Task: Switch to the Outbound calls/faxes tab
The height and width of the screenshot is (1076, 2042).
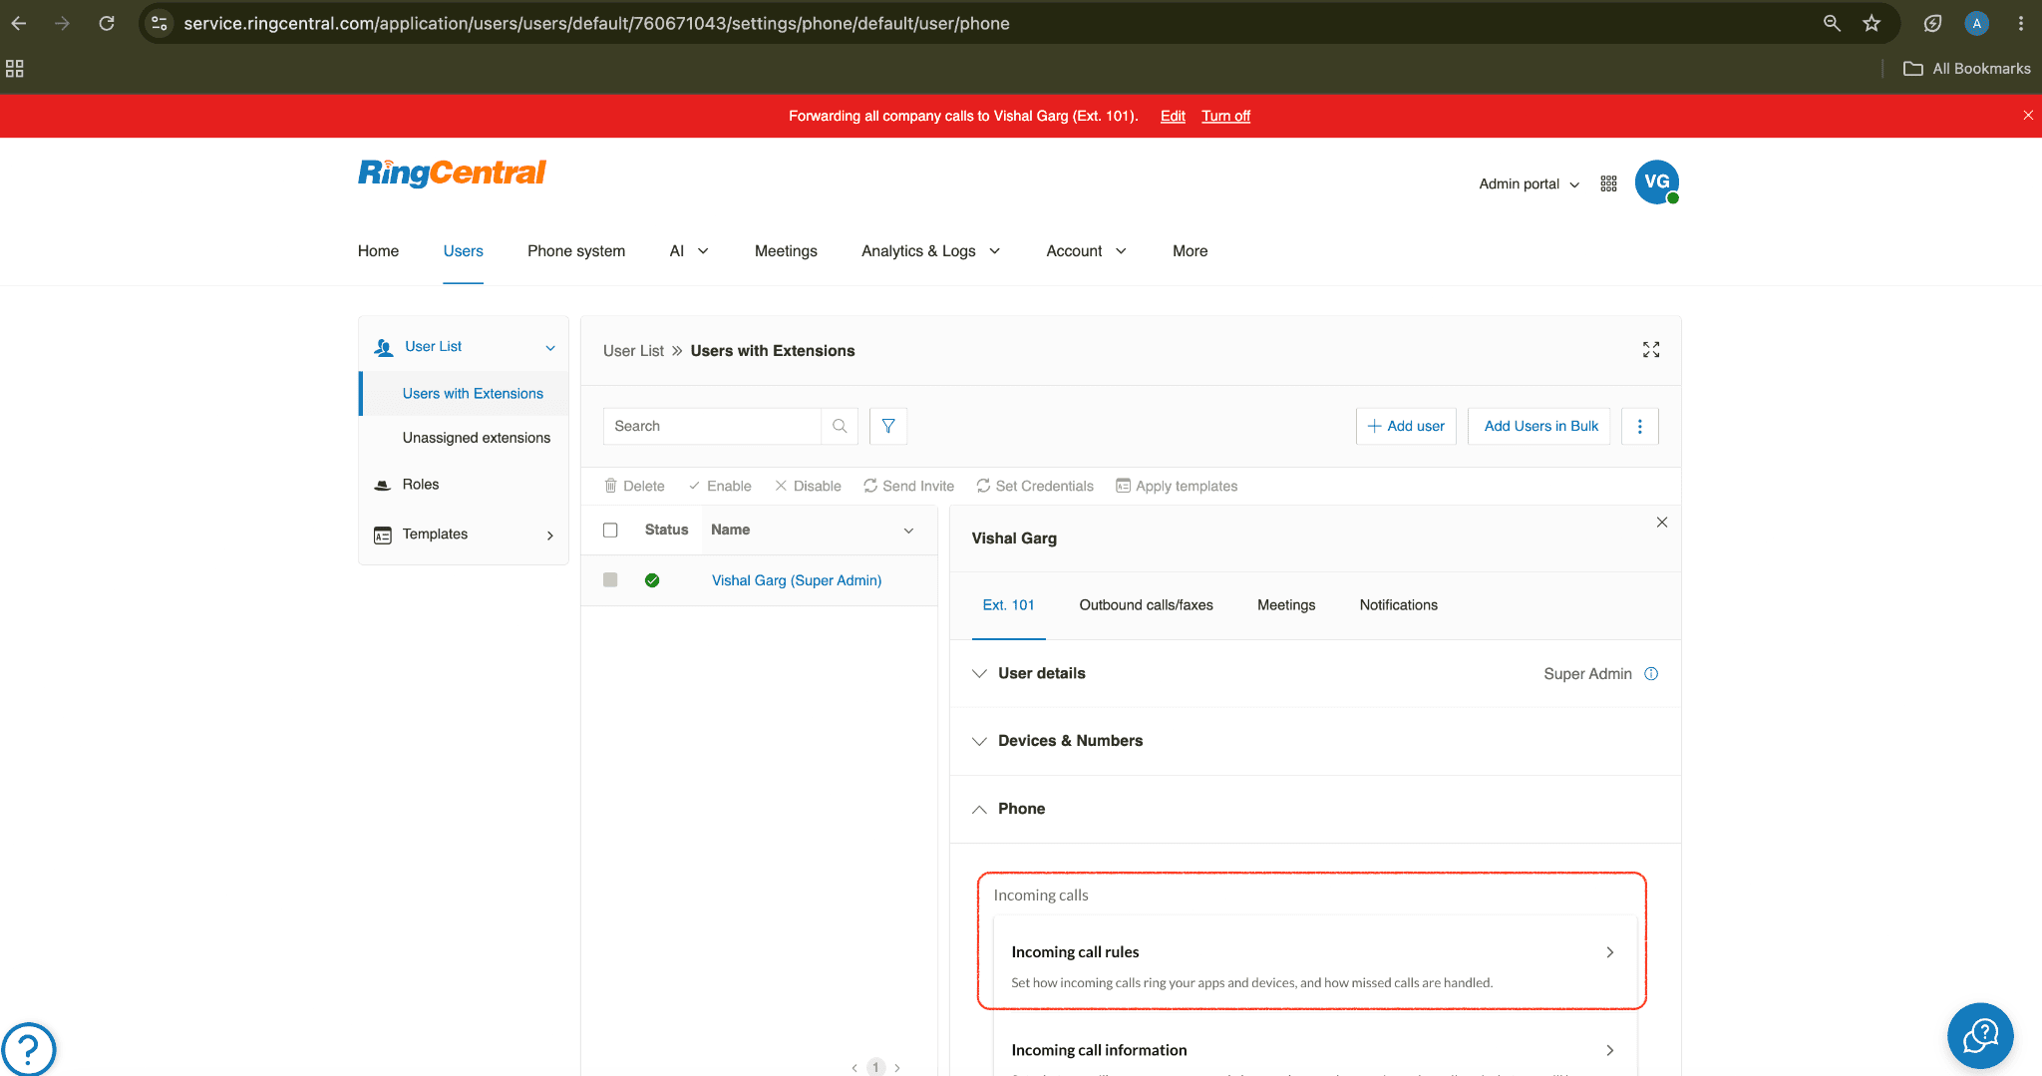Action: pyautogui.click(x=1146, y=605)
